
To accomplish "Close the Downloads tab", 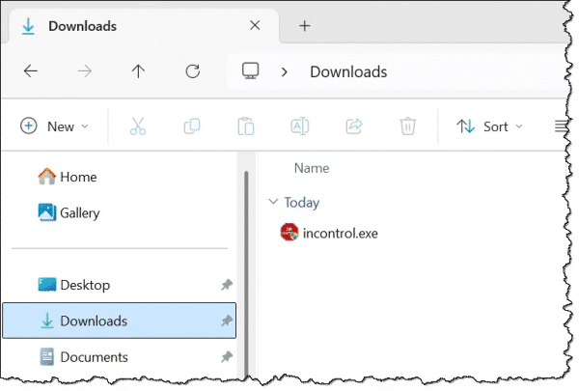I will point(255,25).
